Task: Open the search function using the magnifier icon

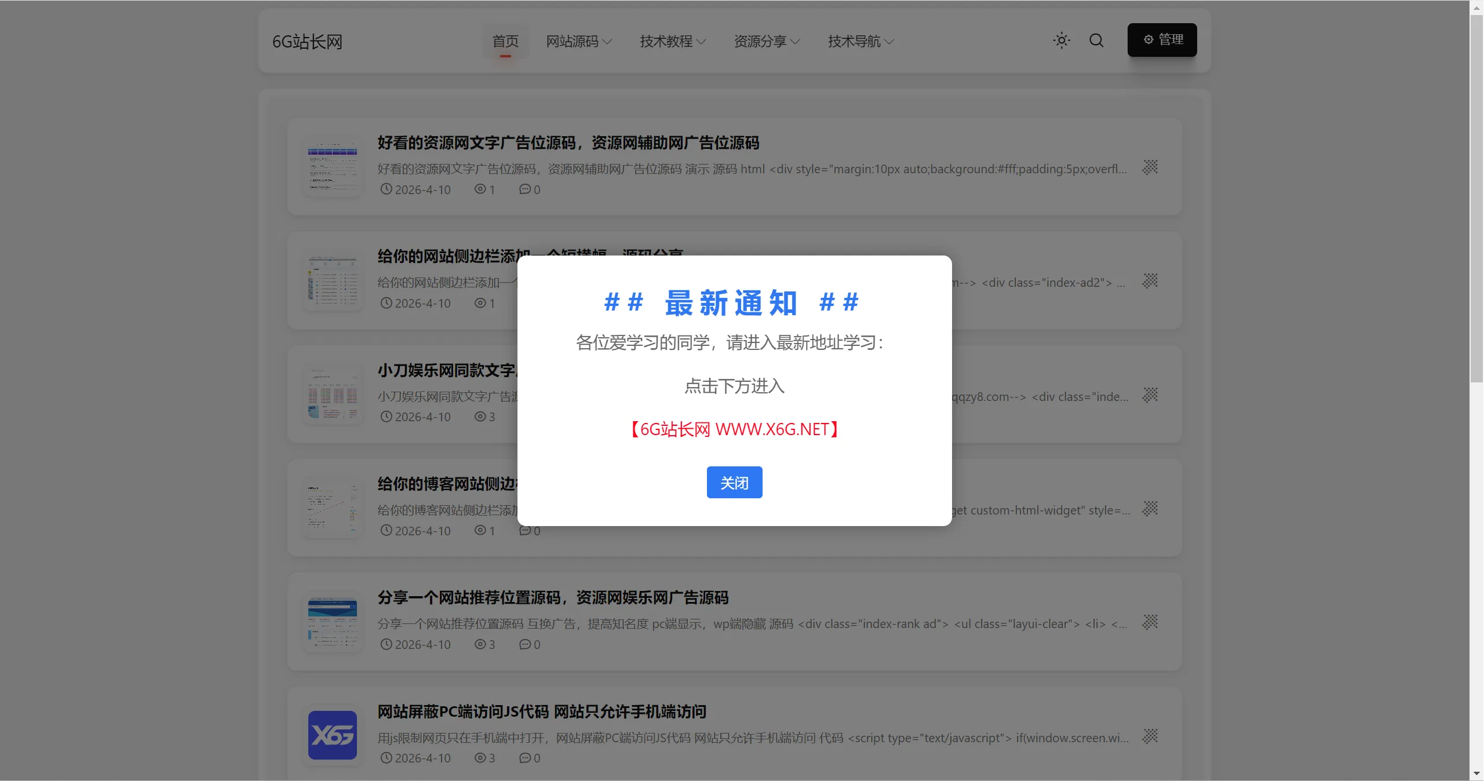Action: (1096, 41)
